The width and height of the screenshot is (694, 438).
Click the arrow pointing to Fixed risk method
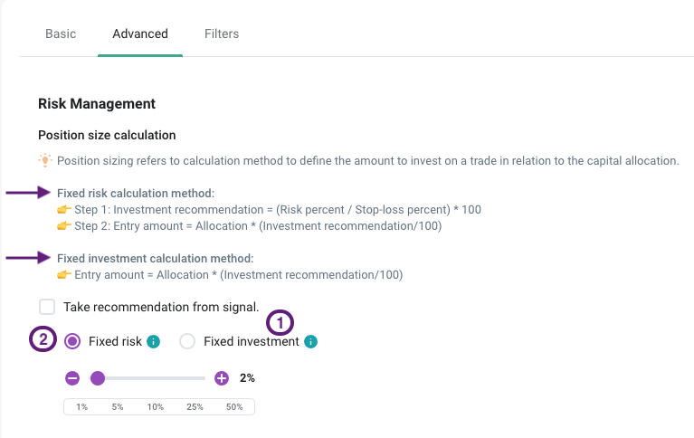point(28,193)
